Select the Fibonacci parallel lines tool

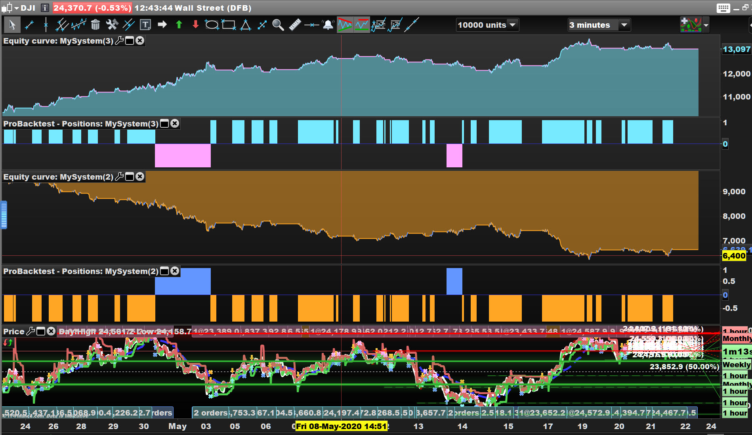click(129, 25)
